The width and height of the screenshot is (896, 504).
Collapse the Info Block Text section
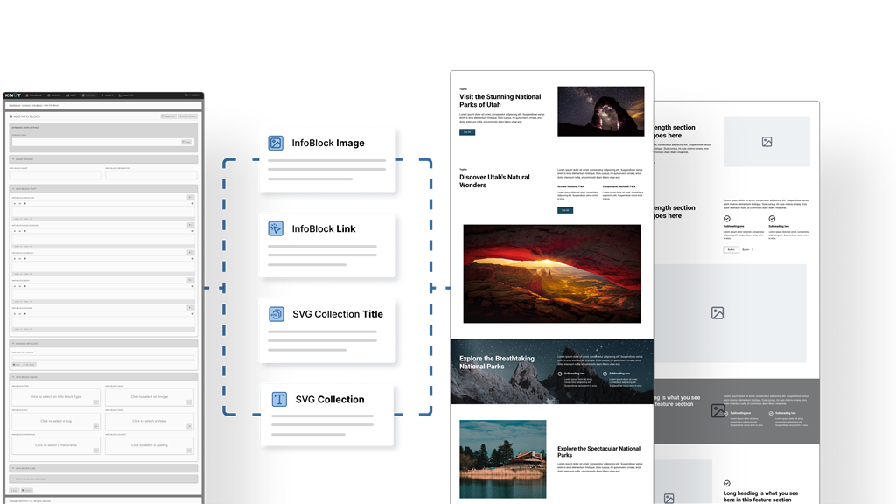tap(103, 189)
